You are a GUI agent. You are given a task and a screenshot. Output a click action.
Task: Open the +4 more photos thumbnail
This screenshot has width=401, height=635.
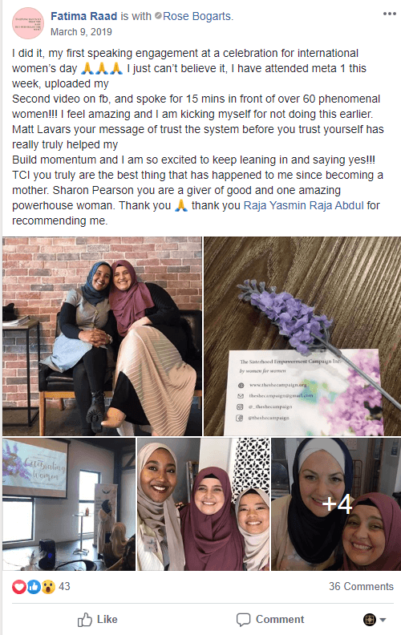pyautogui.click(x=336, y=504)
